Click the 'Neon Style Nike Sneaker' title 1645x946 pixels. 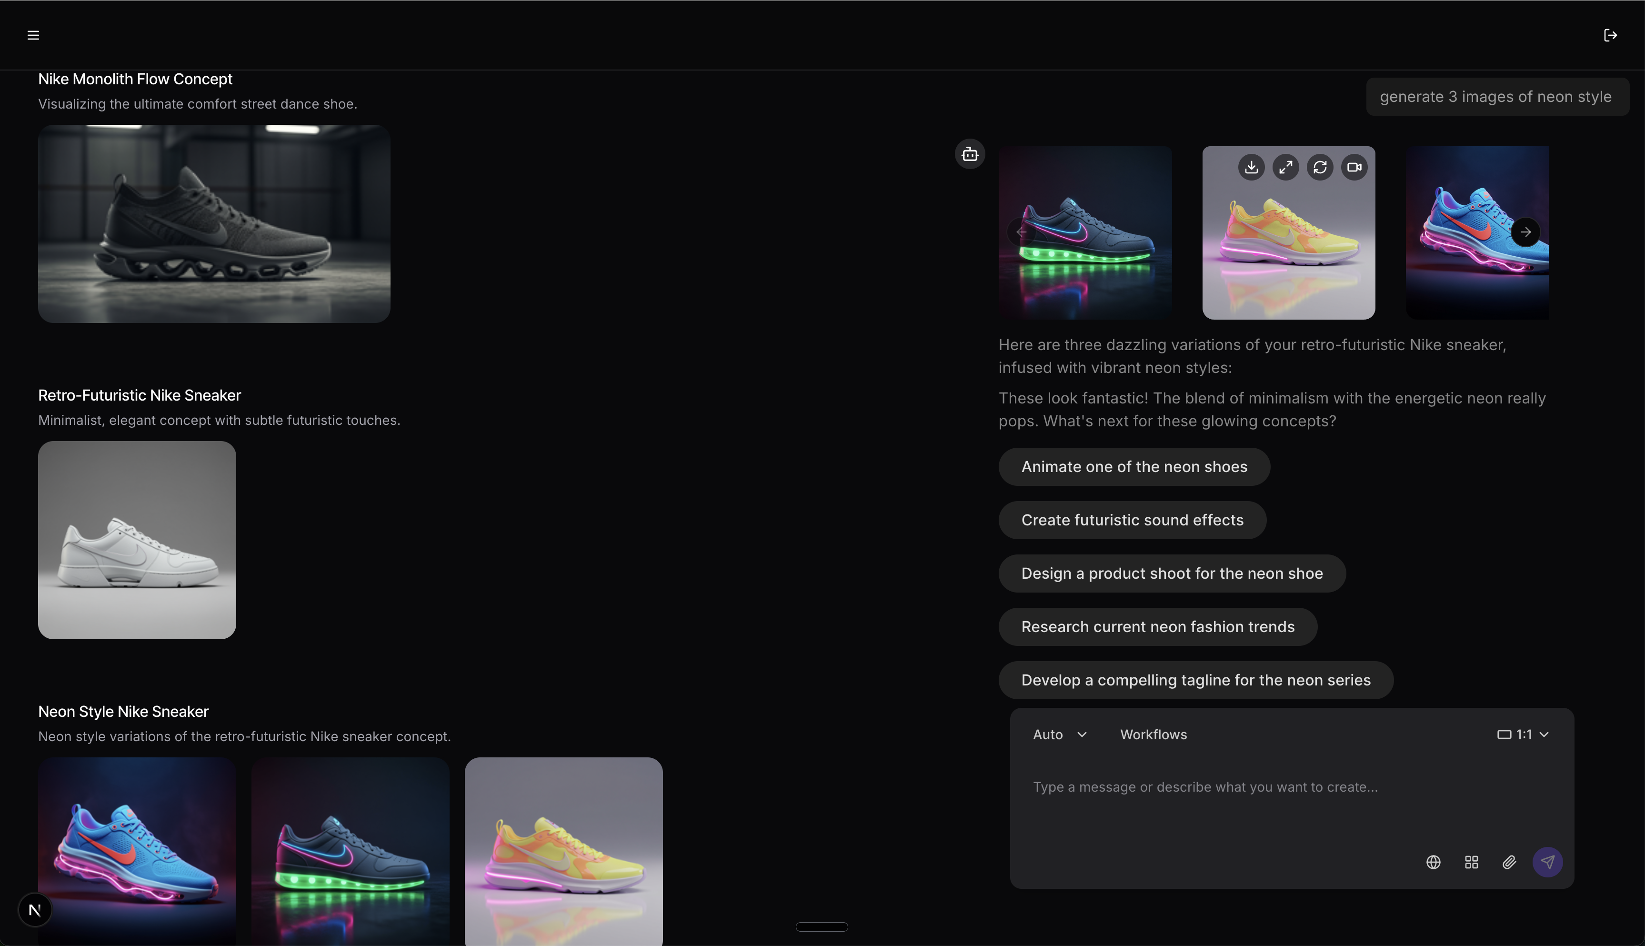coord(123,712)
